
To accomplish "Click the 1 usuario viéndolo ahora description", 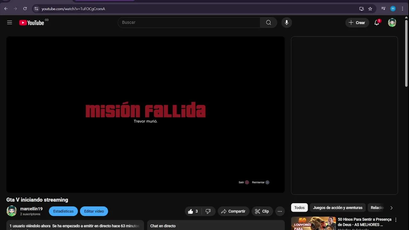I will (x=30, y=226).
